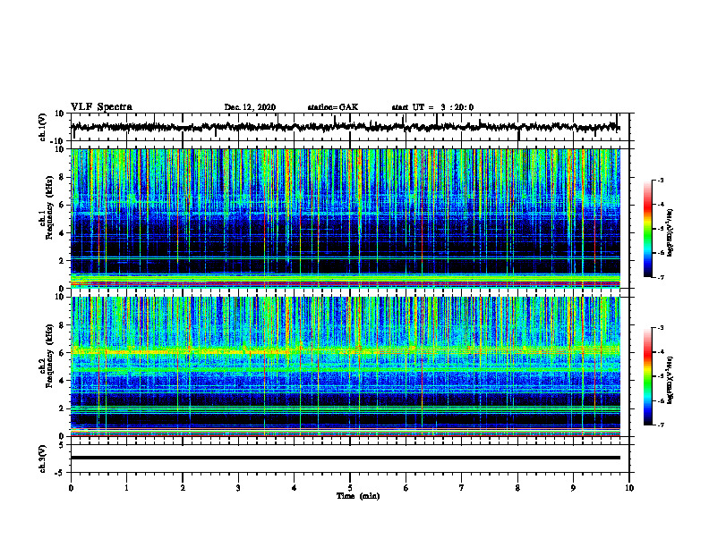Click the "4" kHz tick on ch.1 frequency axis
Screen dimensions: 709x547
pyautogui.click(x=62, y=233)
